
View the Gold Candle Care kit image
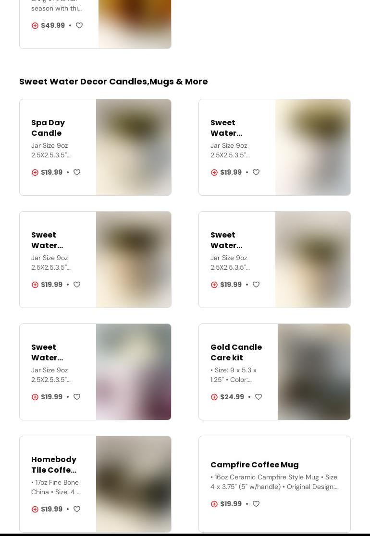coord(314,372)
